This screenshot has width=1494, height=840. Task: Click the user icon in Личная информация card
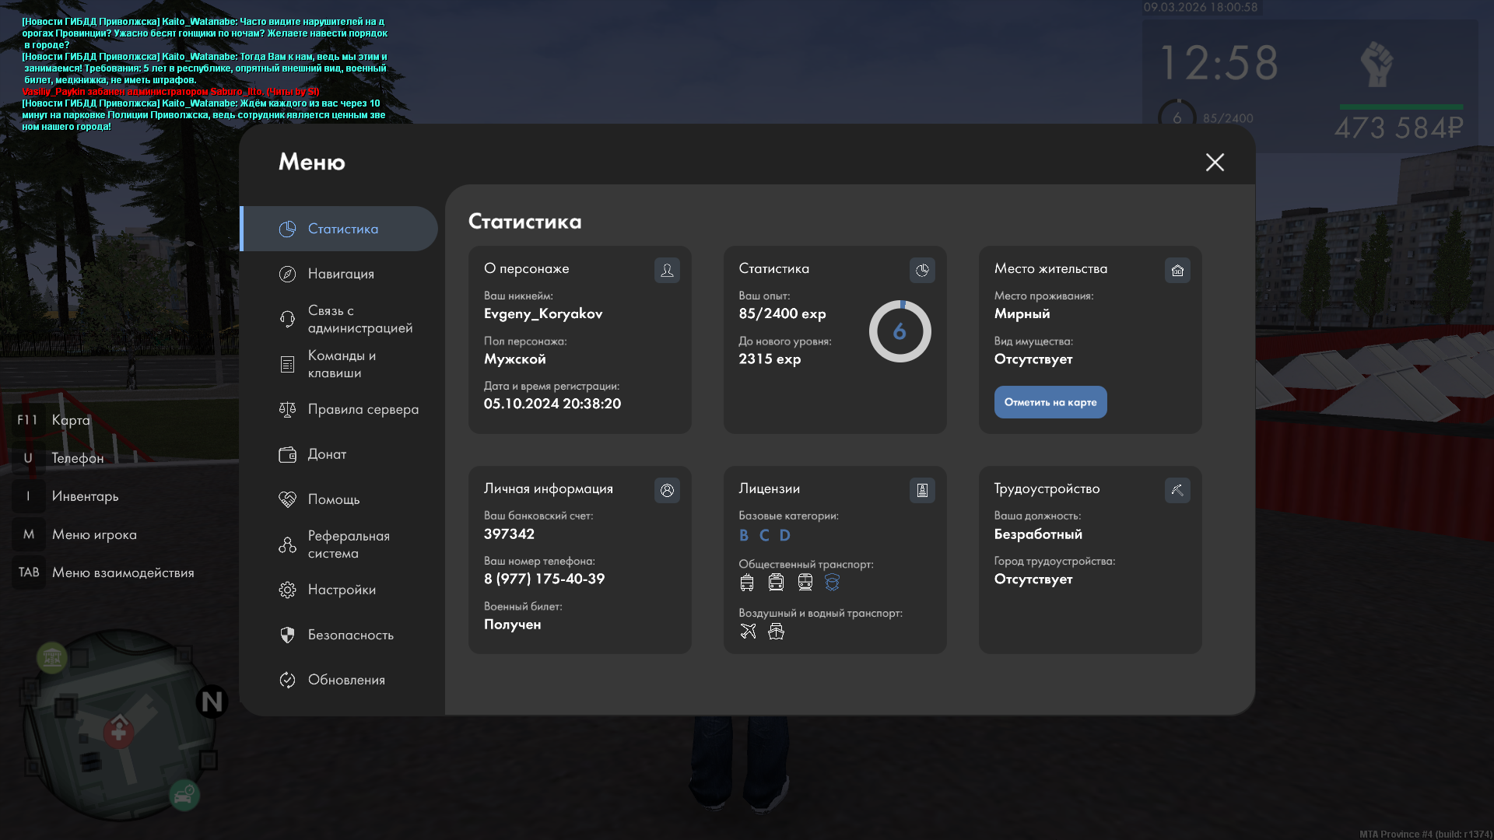point(667,490)
